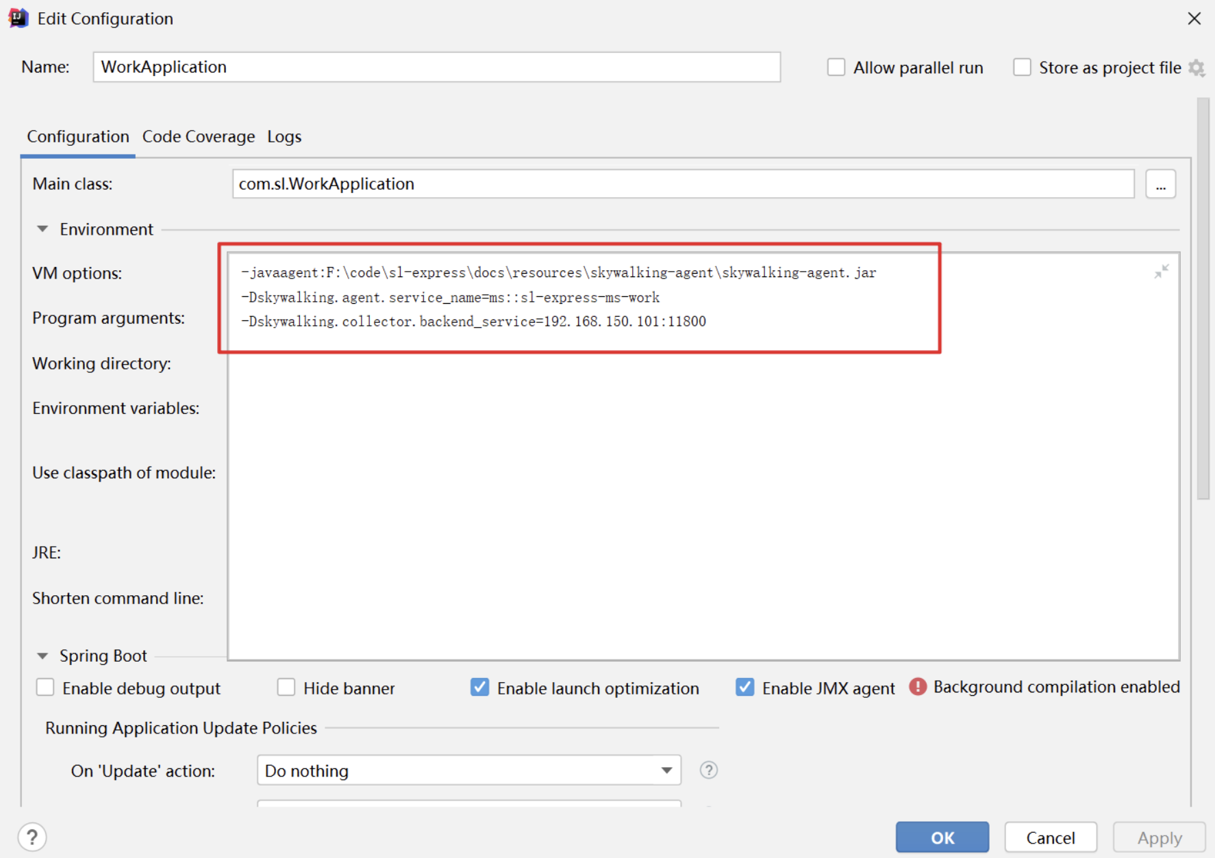Open the On 'Update' action dropdown
Image resolution: width=1215 pixels, height=858 pixels.
point(468,770)
